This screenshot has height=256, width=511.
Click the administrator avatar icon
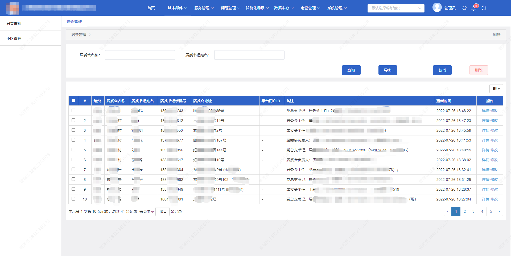(x=437, y=7)
